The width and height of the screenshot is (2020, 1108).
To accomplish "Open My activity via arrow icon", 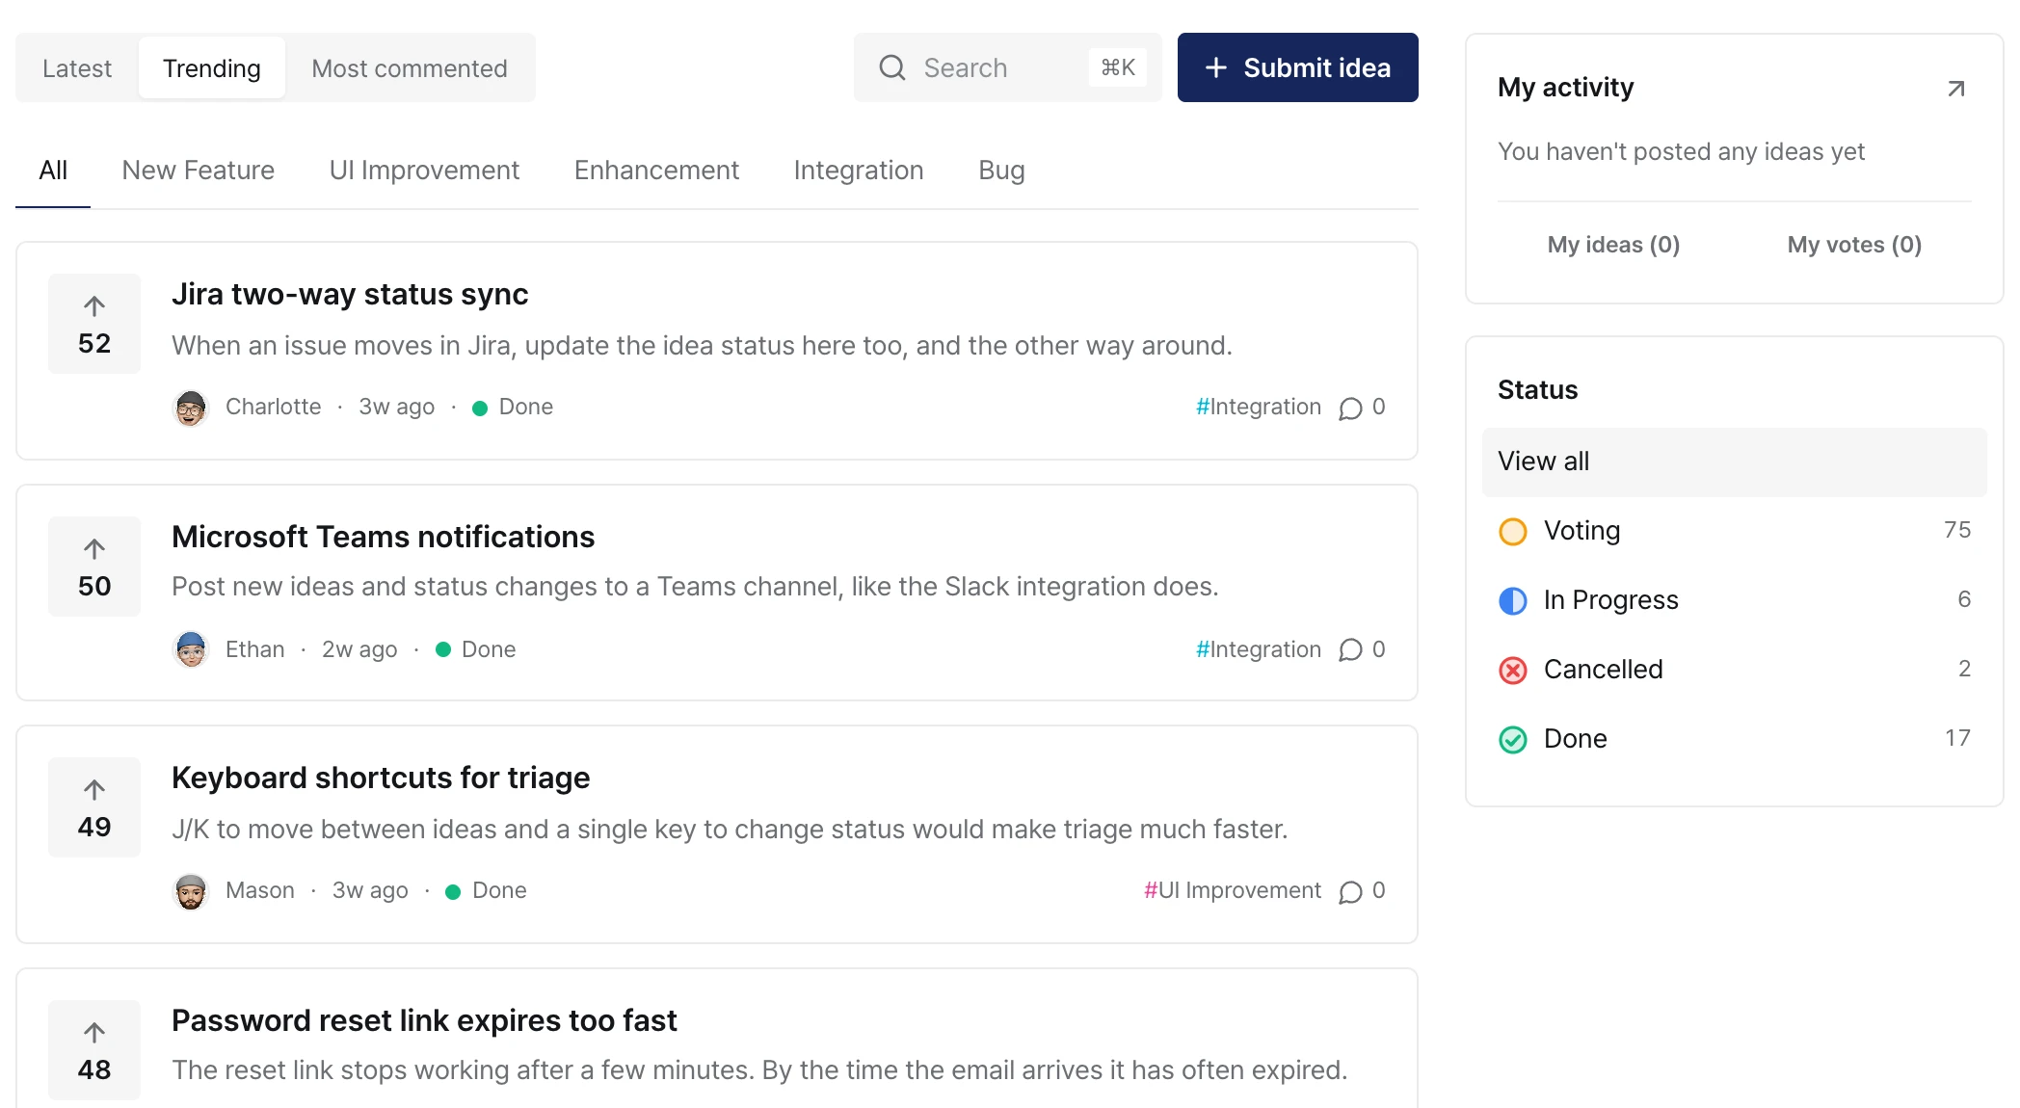I will [1955, 89].
